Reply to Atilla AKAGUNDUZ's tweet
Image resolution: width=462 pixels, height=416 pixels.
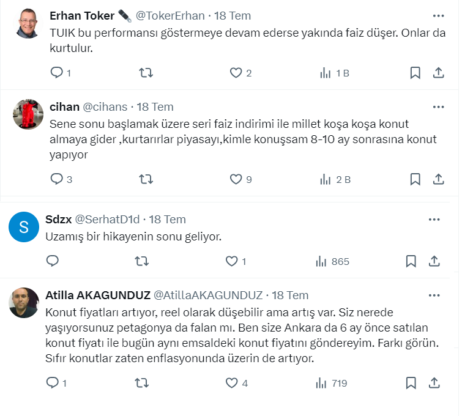tap(53, 383)
